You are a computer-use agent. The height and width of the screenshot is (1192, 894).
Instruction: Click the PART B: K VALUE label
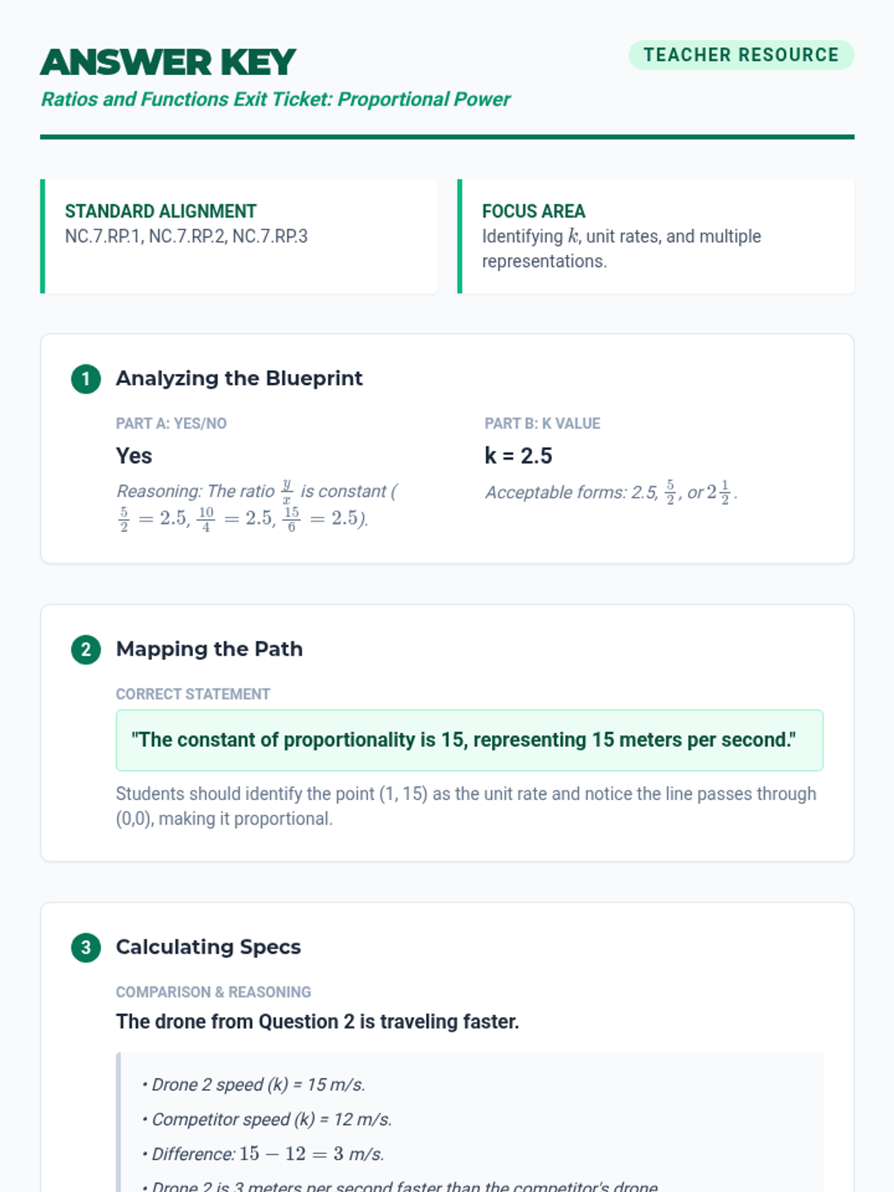(542, 423)
